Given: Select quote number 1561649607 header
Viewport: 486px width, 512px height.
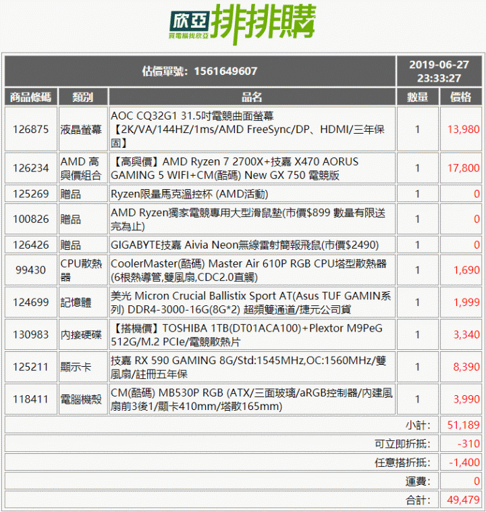Looking at the screenshot, I should tap(200, 71).
